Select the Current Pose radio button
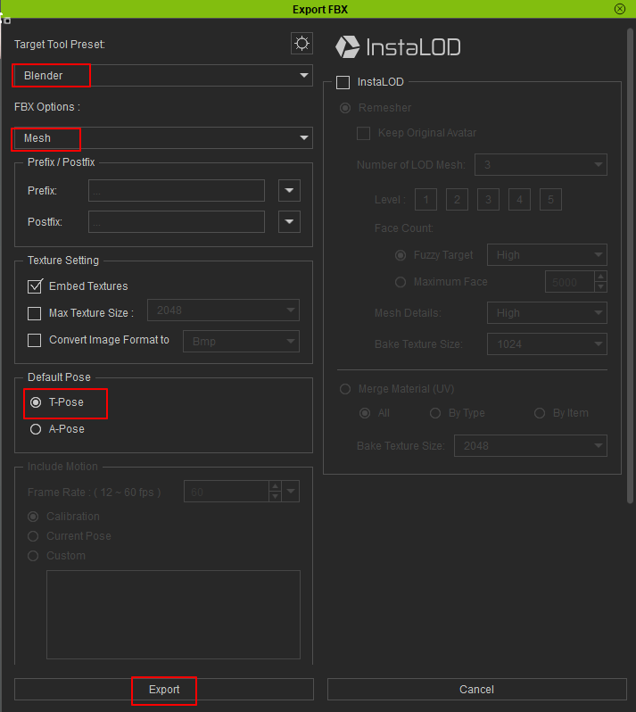The height and width of the screenshot is (712, 636). click(33, 536)
